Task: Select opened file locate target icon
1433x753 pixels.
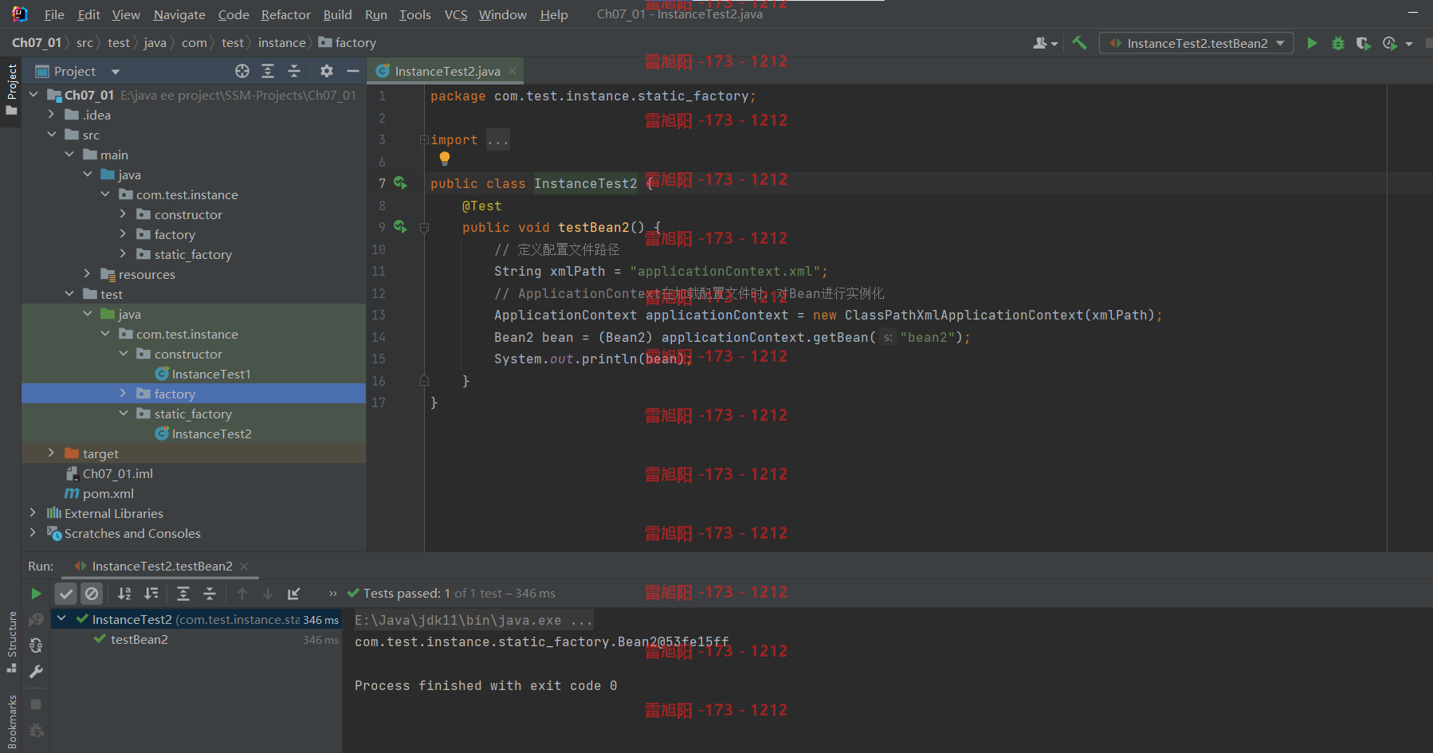Action: click(x=242, y=71)
